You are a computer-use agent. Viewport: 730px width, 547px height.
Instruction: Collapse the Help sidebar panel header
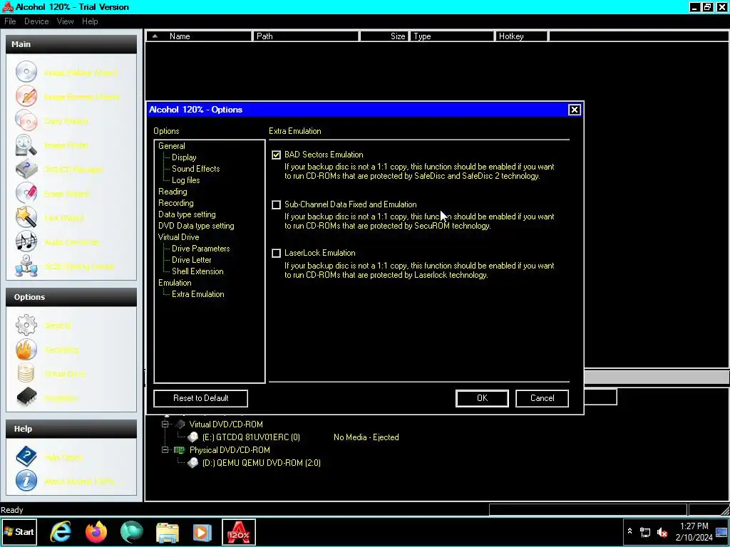(x=71, y=429)
